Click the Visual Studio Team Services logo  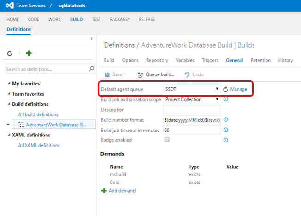(x=10, y=6)
